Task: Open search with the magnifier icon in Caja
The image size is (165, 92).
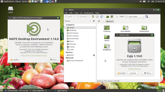Action: coord(147,16)
